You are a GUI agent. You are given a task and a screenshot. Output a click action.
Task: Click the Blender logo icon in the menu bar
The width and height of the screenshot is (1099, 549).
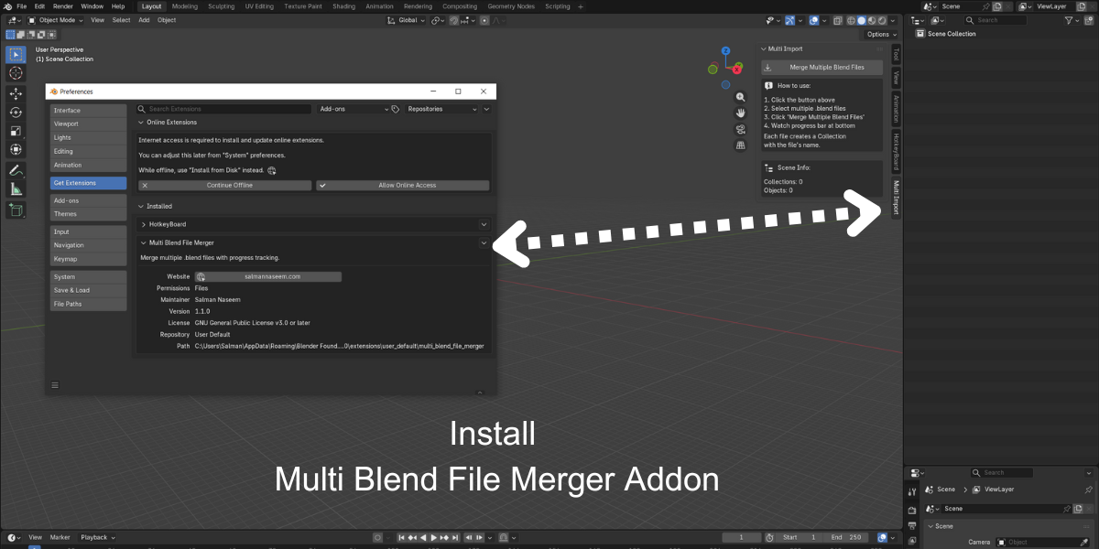point(7,5)
